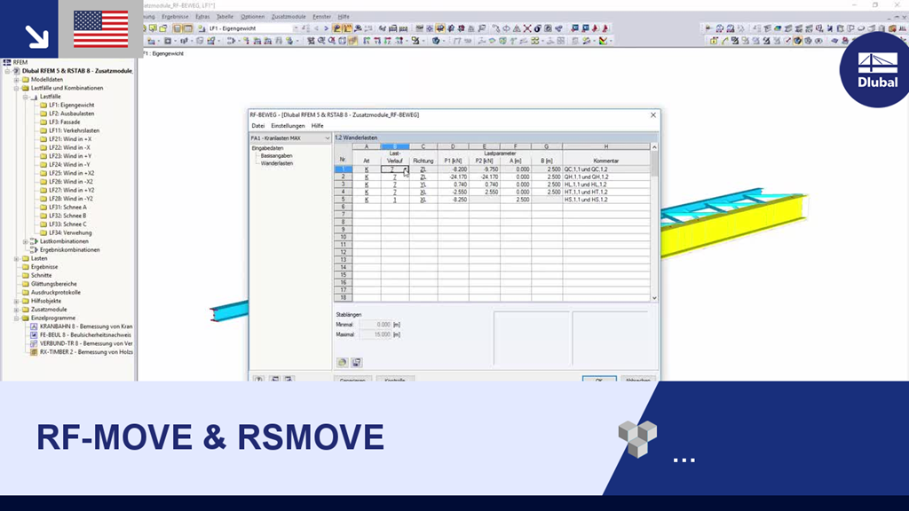Click the LF1: Eigengewicht folder icon
The height and width of the screenshot is (511, 909).
43,106
